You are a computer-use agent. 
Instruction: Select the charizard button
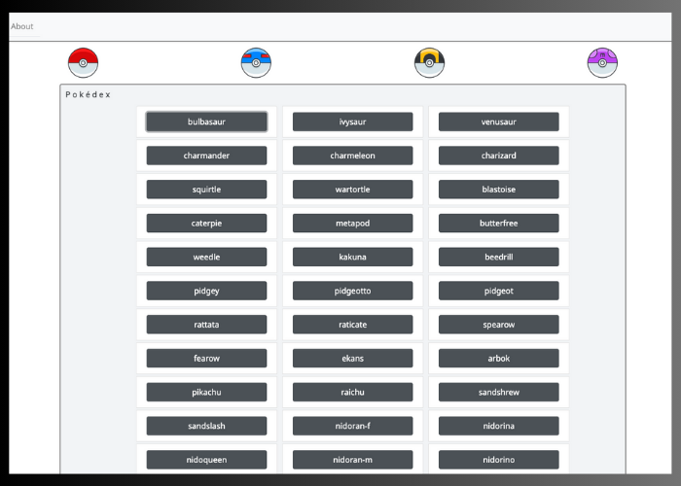click(498, 156)
